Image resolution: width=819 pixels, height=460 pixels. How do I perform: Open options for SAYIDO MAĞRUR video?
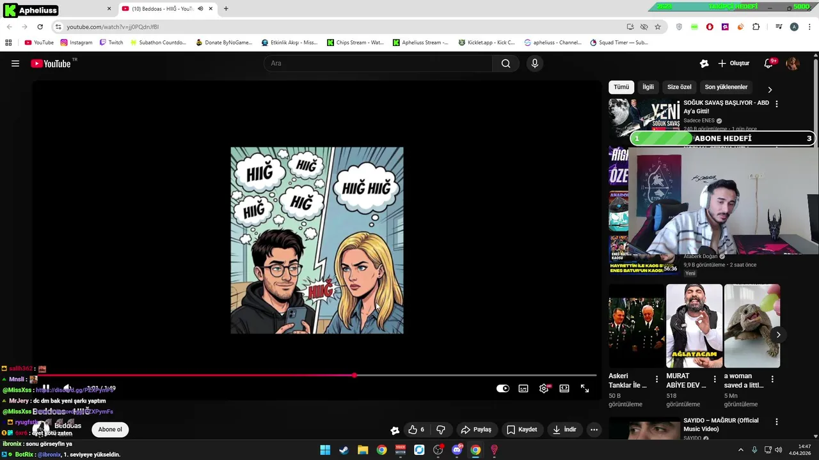click(x=777, y=422)
